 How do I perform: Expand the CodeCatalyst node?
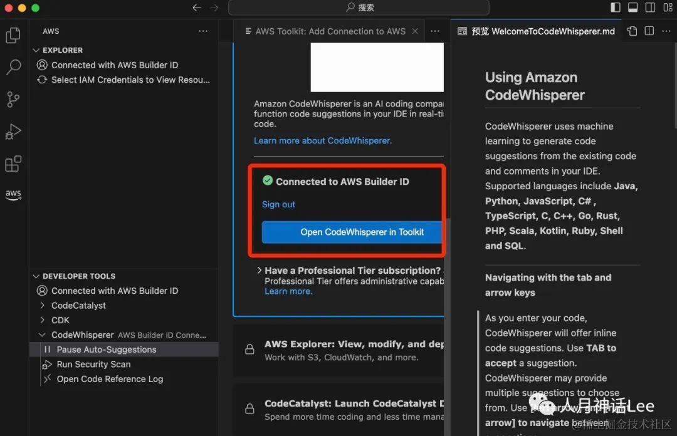point(42,305)
